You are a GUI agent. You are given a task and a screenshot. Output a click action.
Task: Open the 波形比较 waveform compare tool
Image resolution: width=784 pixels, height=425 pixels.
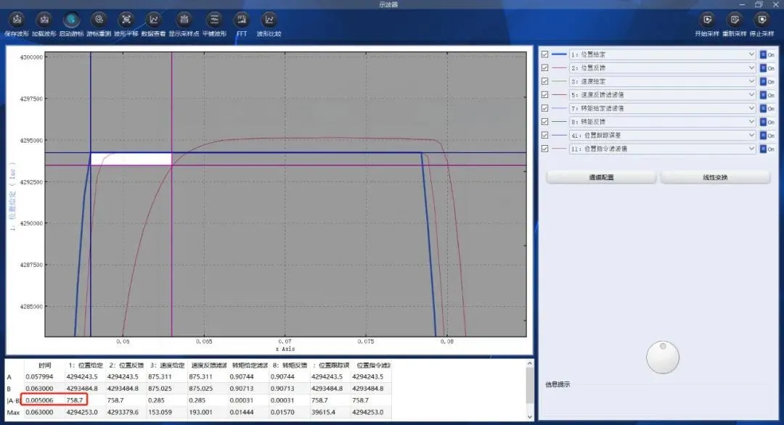[x=269, y=20]
